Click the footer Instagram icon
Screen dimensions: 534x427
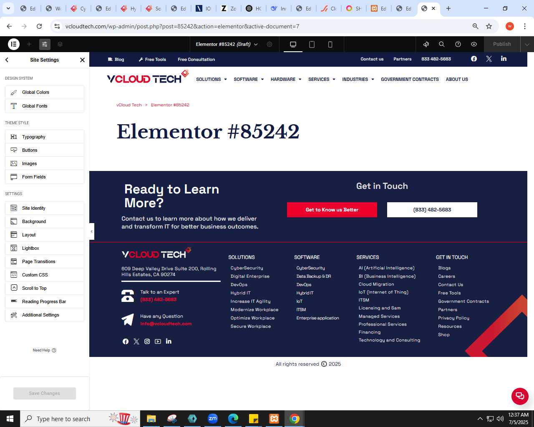coord(147,342)
